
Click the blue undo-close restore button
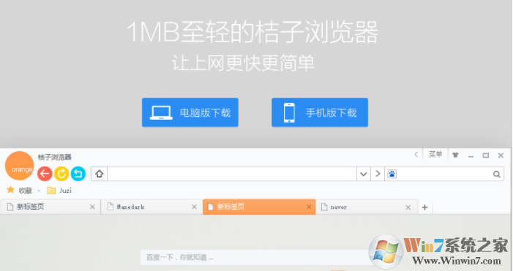[x=78, y=174]
